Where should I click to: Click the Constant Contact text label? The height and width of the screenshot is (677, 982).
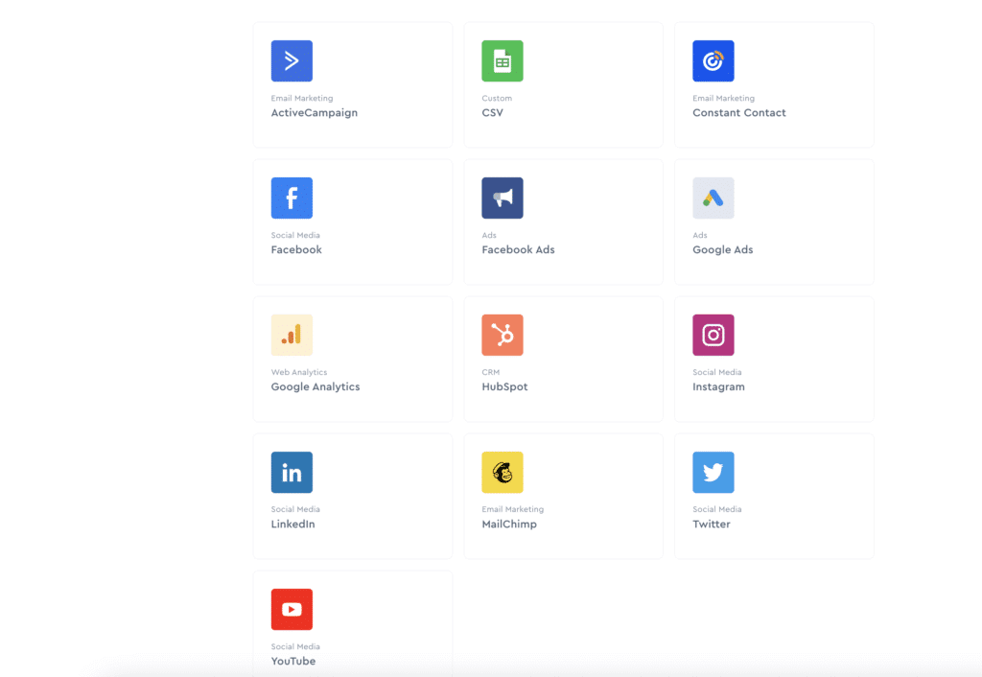pyautogui.click(x=738, y=113)
